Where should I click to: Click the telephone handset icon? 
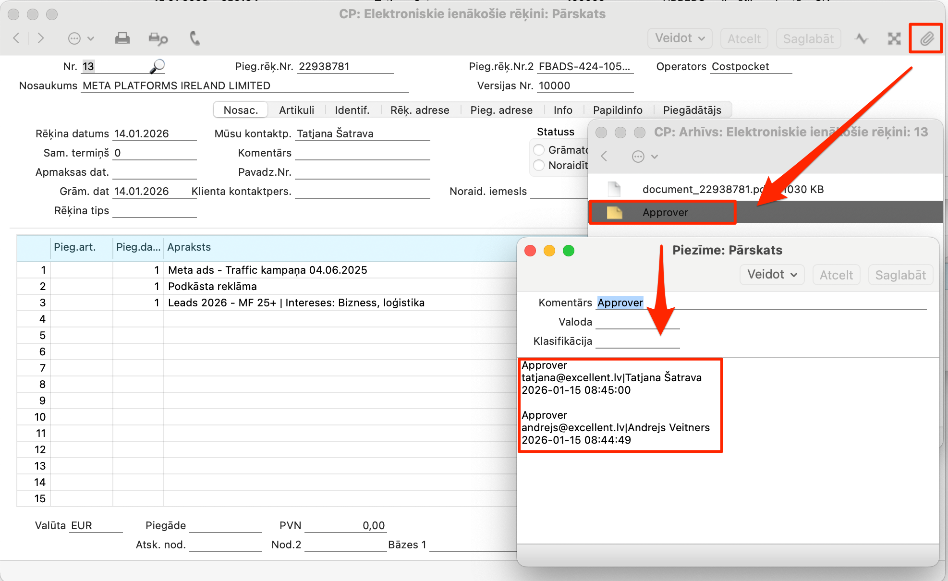coord(194,38)
